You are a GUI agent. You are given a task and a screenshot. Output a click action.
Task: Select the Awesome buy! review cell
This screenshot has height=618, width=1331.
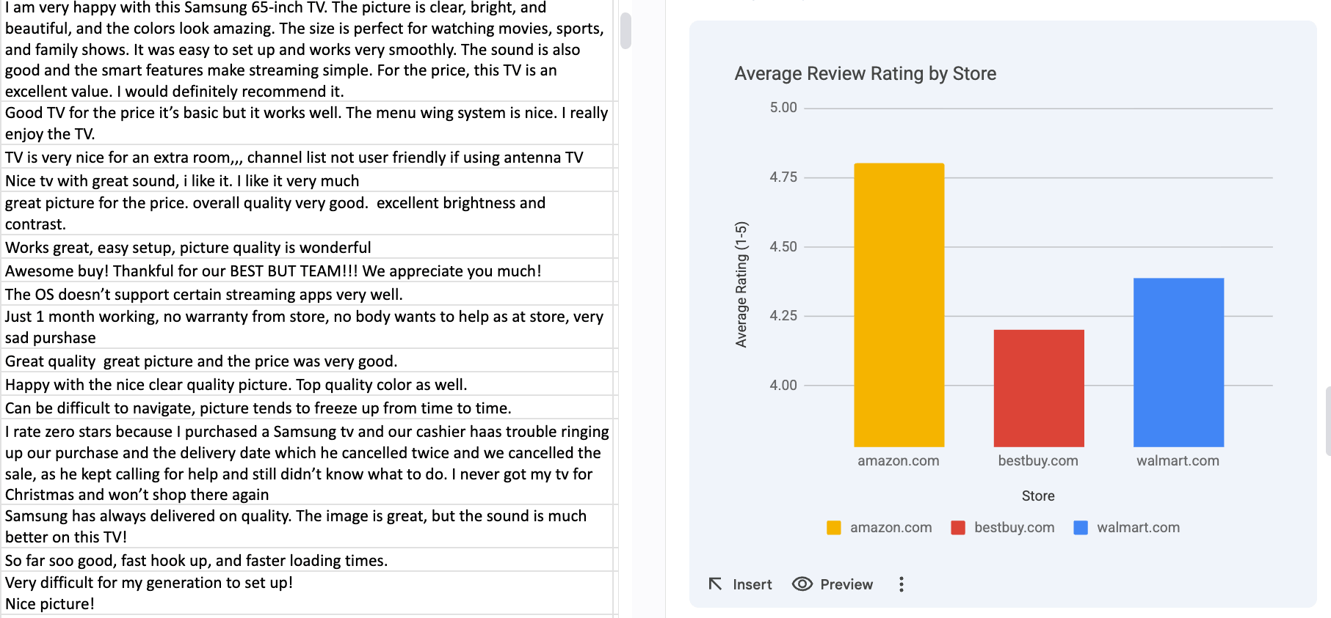point(272,271)
